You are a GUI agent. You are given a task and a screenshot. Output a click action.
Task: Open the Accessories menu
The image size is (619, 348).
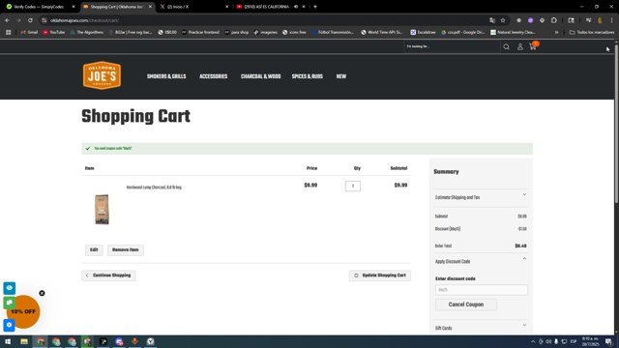click(213, 76)
